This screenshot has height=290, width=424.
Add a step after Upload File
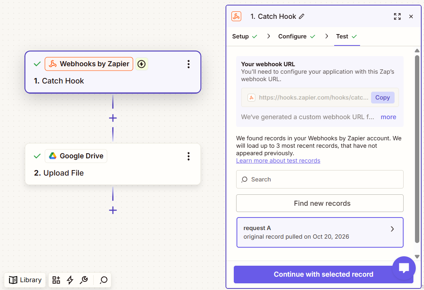(x=113, y=210)
